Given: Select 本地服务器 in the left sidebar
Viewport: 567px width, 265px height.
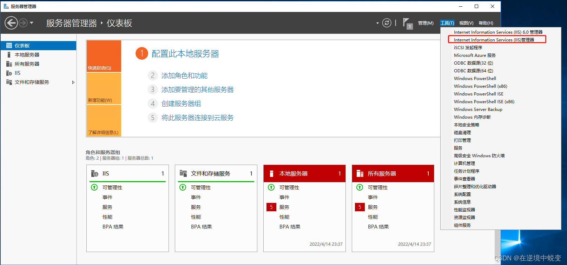Looking at the screenshot, I should pos(38,55).
